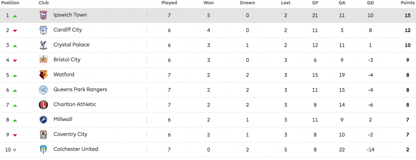Click the Millwall club crest
This screenshot has height=160, width=416.
pyautogui.click(x=43, y=120)
